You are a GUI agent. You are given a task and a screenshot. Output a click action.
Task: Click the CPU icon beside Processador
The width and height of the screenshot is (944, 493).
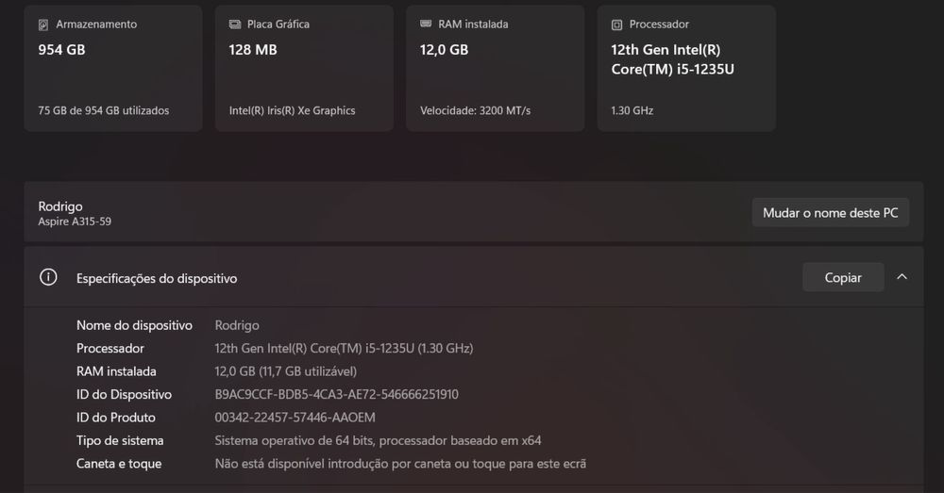(x=617, y=25)
